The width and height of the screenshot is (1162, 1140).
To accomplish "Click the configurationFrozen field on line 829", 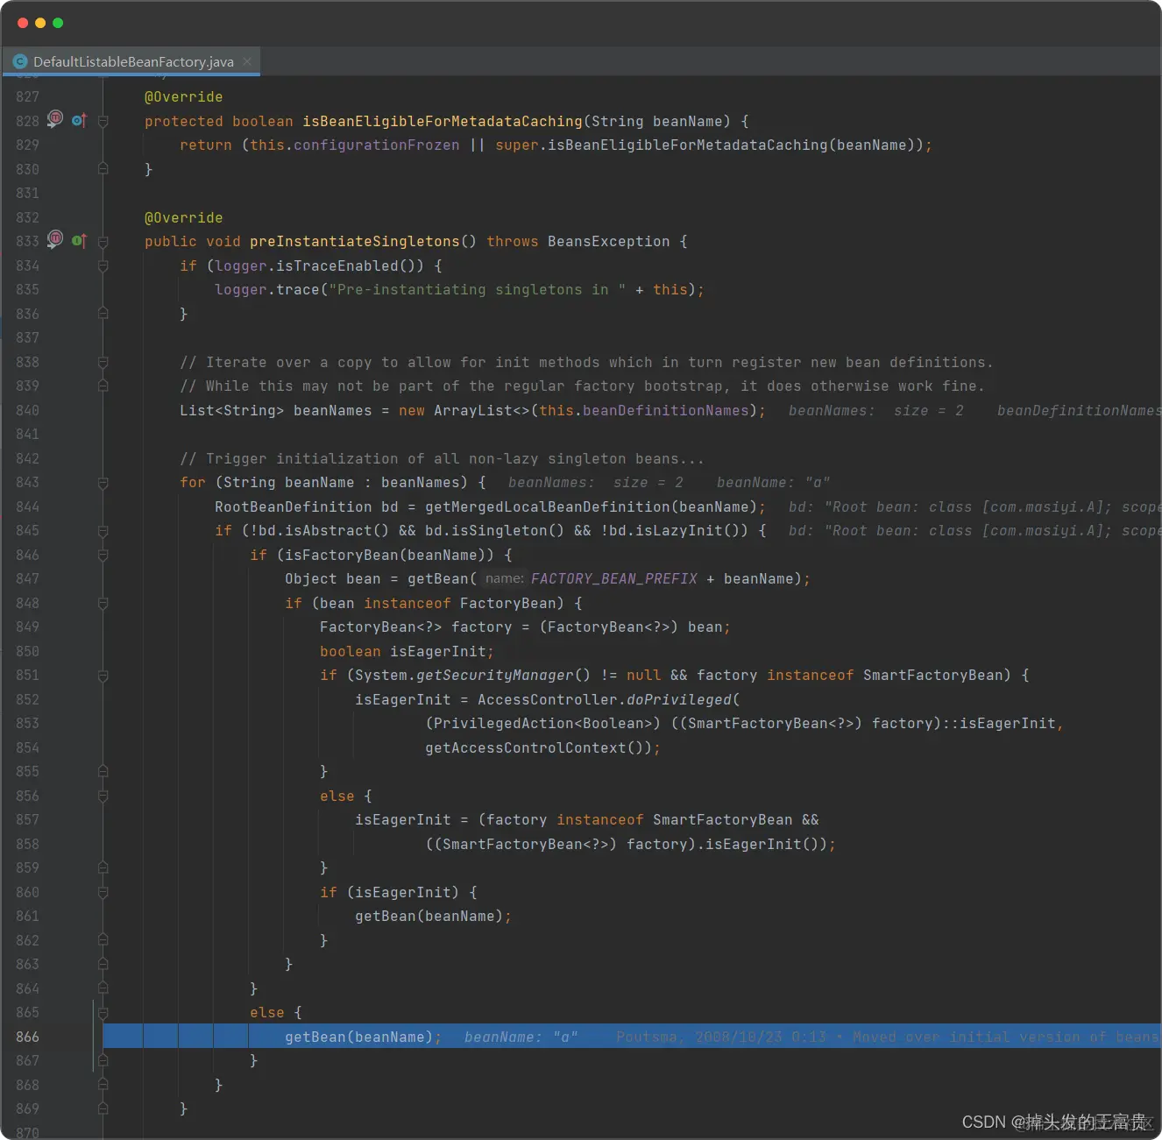I will pos(377,145).
